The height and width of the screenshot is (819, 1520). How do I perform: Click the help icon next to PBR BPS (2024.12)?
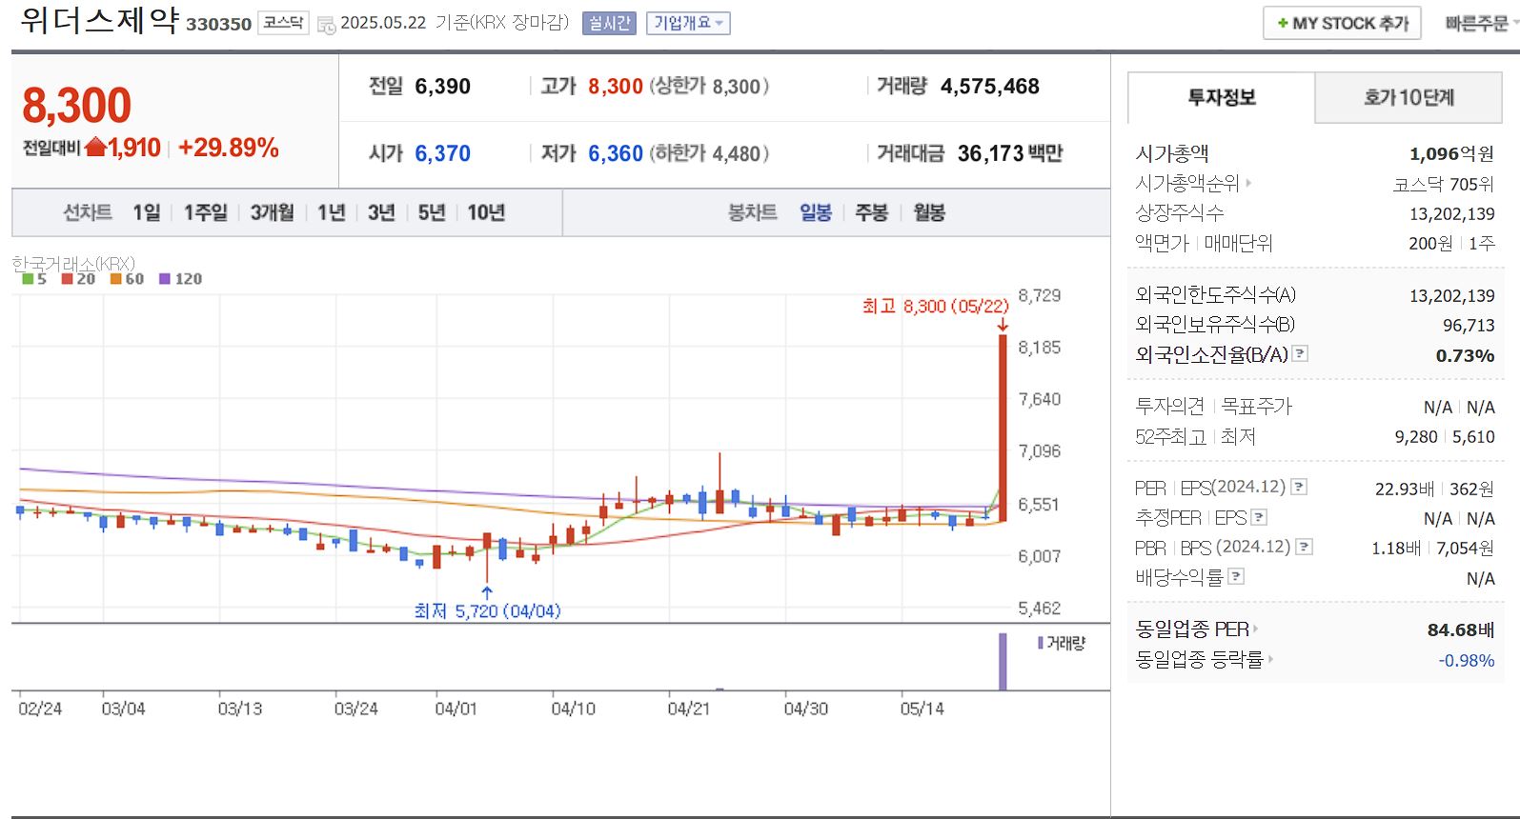coord(1305,547)
